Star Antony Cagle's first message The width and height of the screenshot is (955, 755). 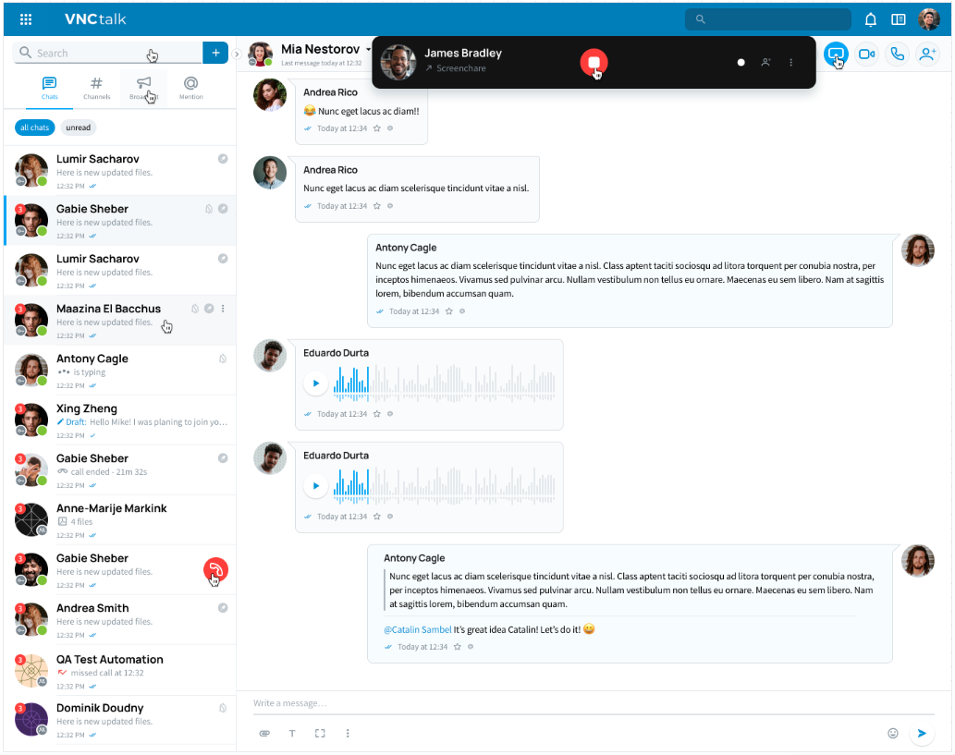coord(449,311)
